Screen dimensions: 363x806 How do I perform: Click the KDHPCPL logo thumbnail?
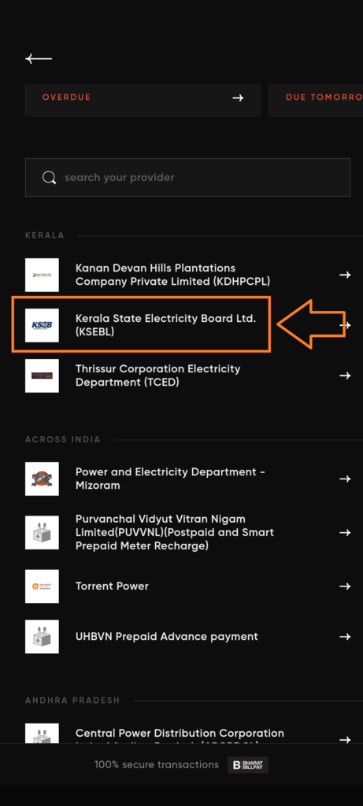coord(42,275)
